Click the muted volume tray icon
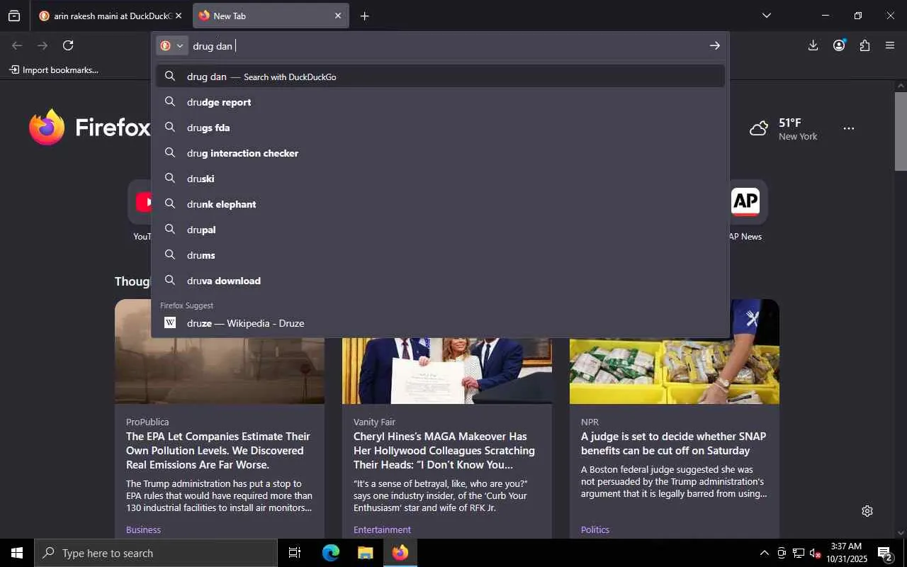The image size is (907, 567). click(x=816, y=553)
